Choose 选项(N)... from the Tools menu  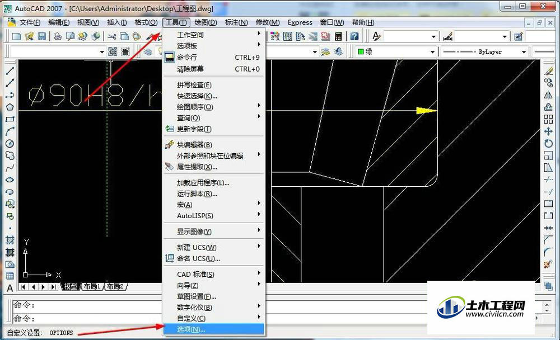click(214, 329)
